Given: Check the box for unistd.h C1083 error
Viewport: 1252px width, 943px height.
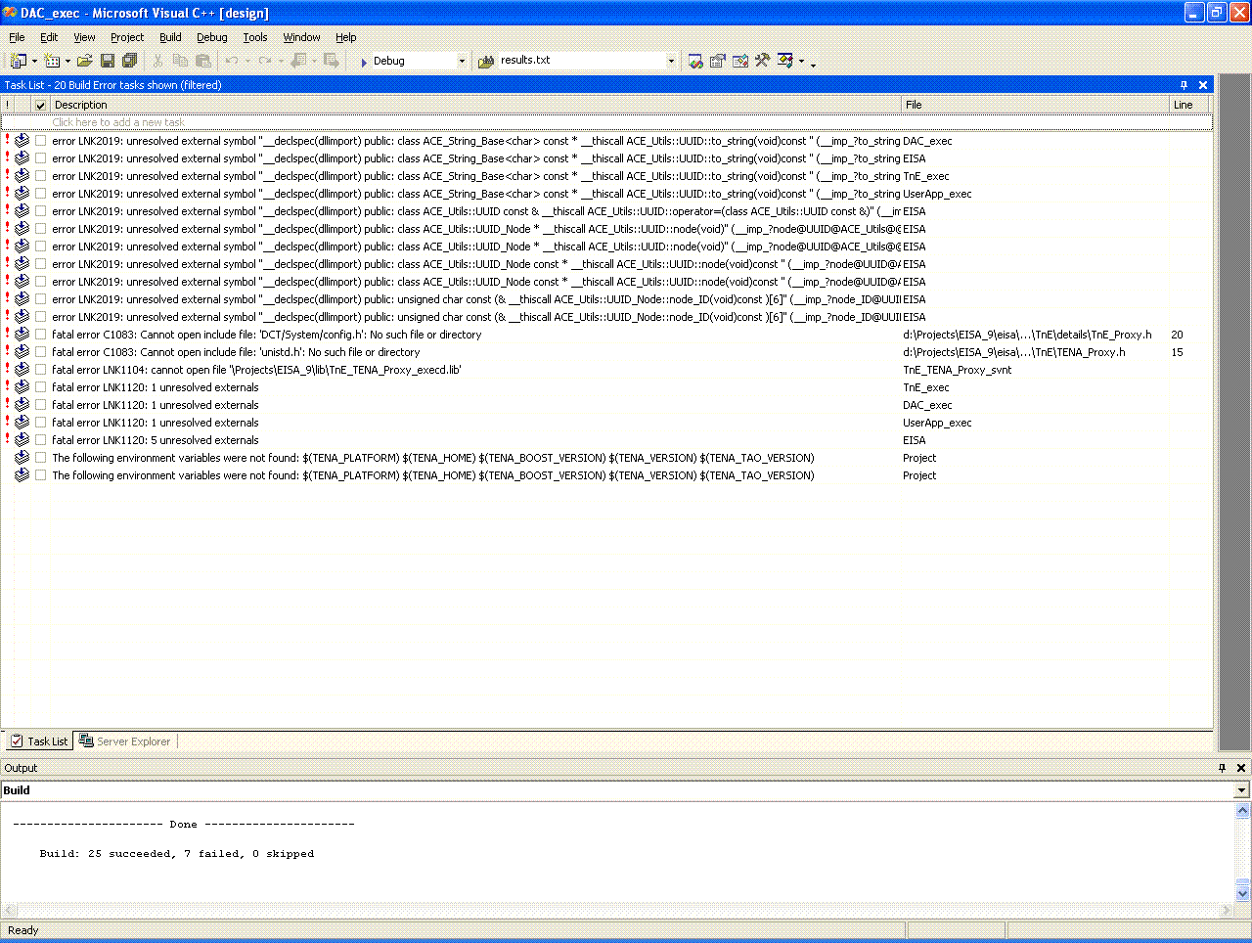Looking at the screenshot, I should point(40,352).
